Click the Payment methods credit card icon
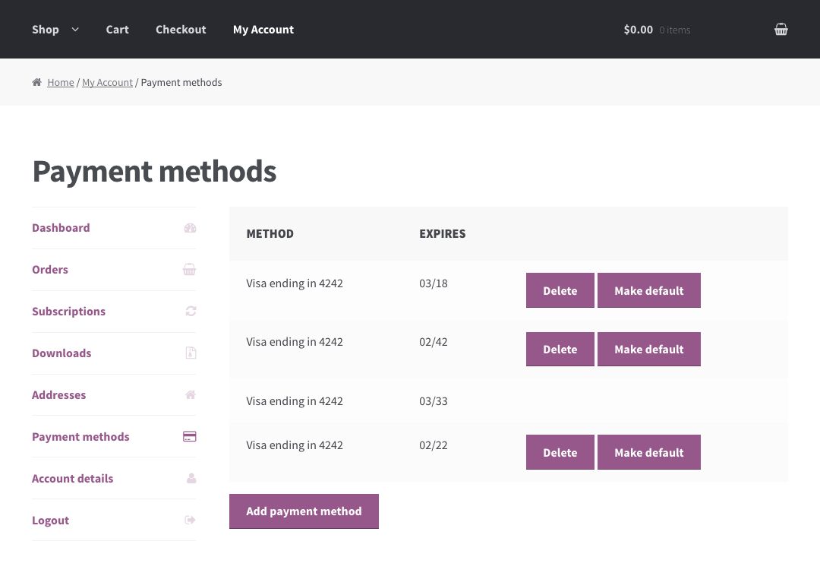This screenshot has height=576, width=820. tap(190, 437)
